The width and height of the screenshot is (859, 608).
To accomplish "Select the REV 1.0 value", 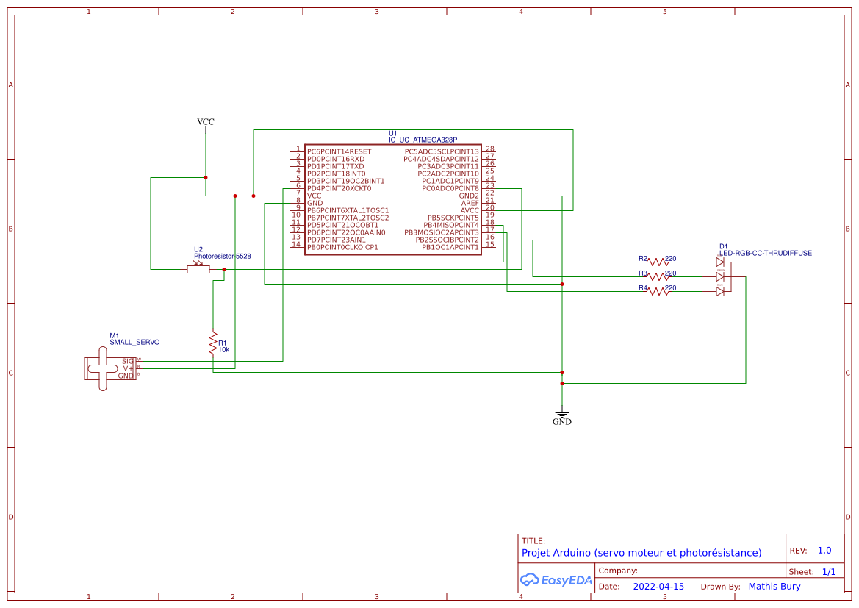I will (824, 551).
